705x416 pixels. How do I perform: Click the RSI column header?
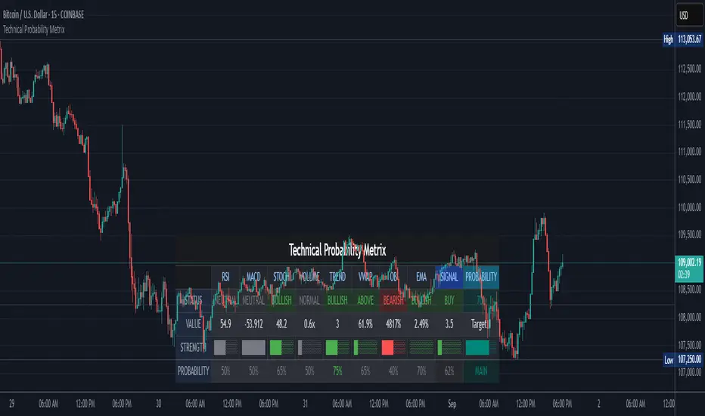coord(225,277)
